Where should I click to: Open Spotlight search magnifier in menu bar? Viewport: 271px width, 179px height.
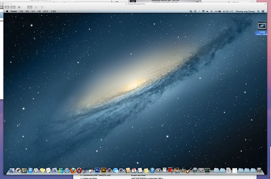pyautogui.click(x=258, y=11)
